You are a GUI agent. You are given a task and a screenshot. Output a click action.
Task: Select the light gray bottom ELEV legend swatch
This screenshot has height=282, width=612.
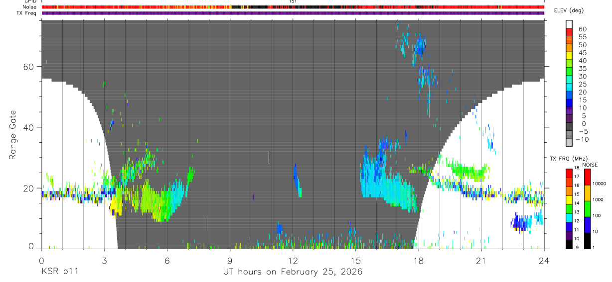(569, 142)
